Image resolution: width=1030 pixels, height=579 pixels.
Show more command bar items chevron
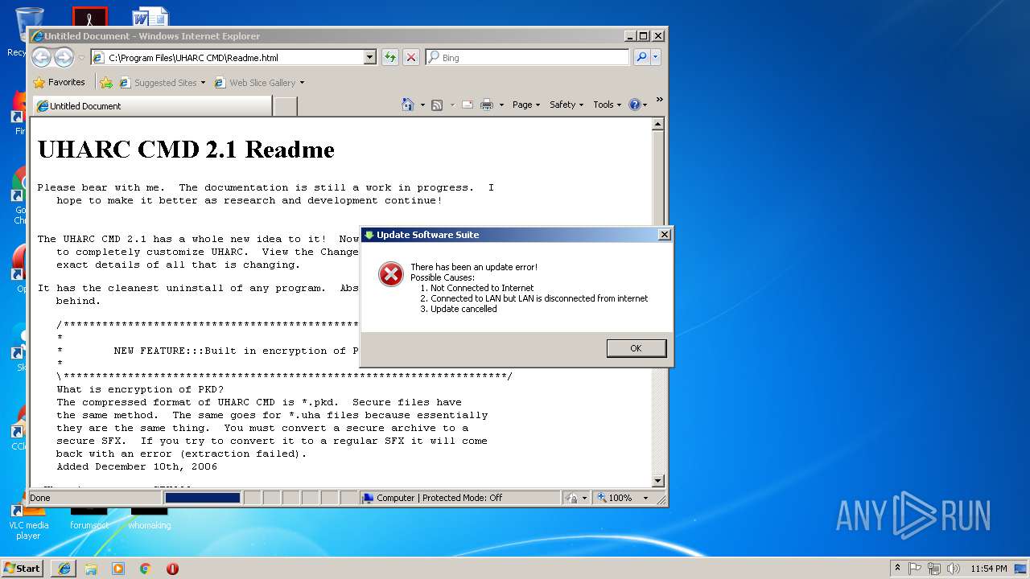pos(660,101)
